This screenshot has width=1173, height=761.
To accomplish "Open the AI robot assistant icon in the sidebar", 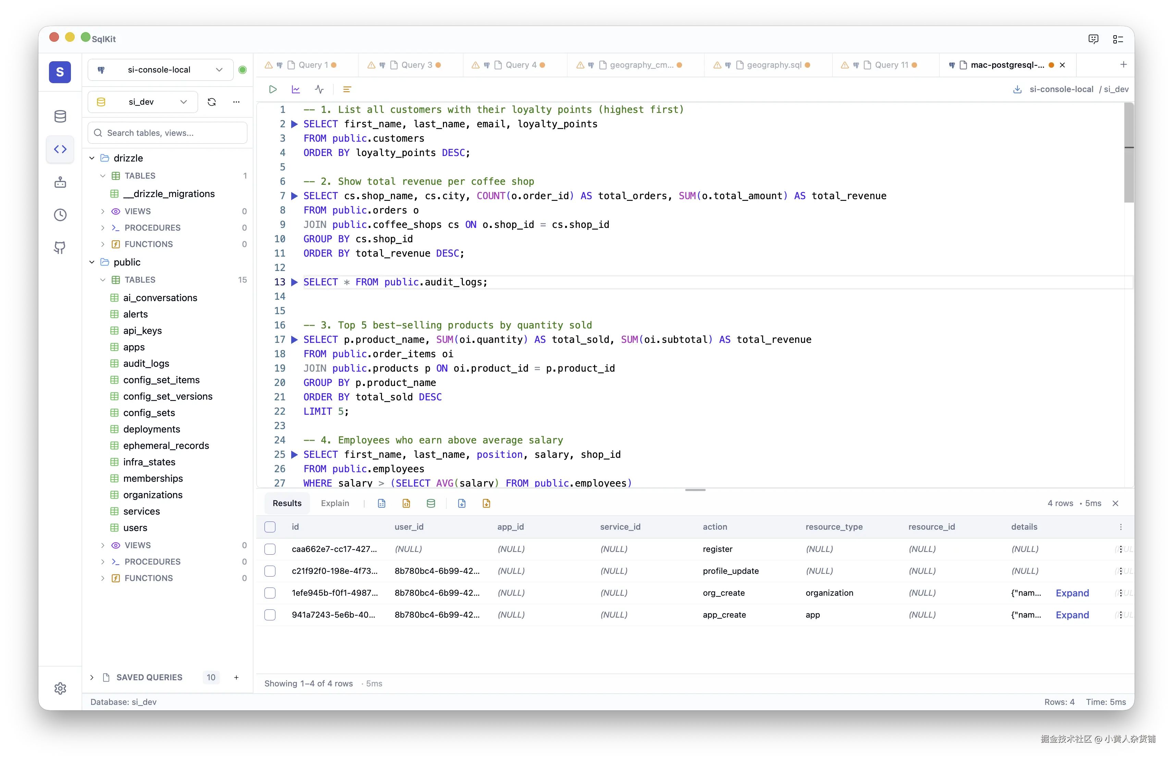I will 60,182.
